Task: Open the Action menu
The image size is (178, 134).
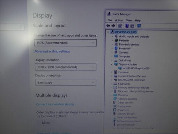Action: pyautogui.click(x=119, y=20)
